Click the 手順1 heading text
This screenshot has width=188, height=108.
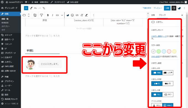click(30, 51)
